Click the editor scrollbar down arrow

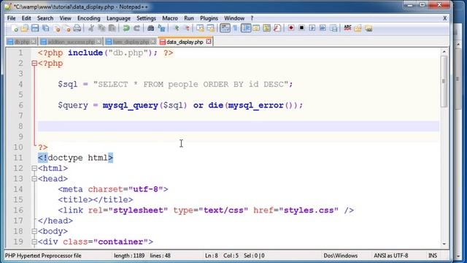(444, 243)
